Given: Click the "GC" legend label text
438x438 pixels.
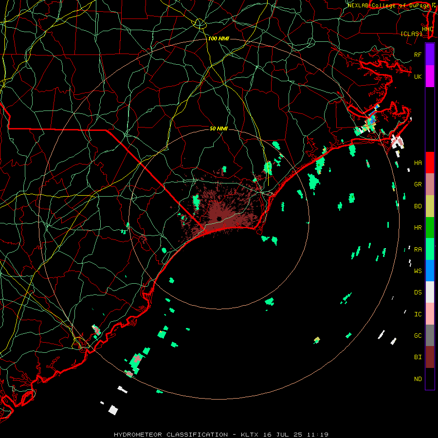Looking at the screenshot, I should (x=418, y=335).
